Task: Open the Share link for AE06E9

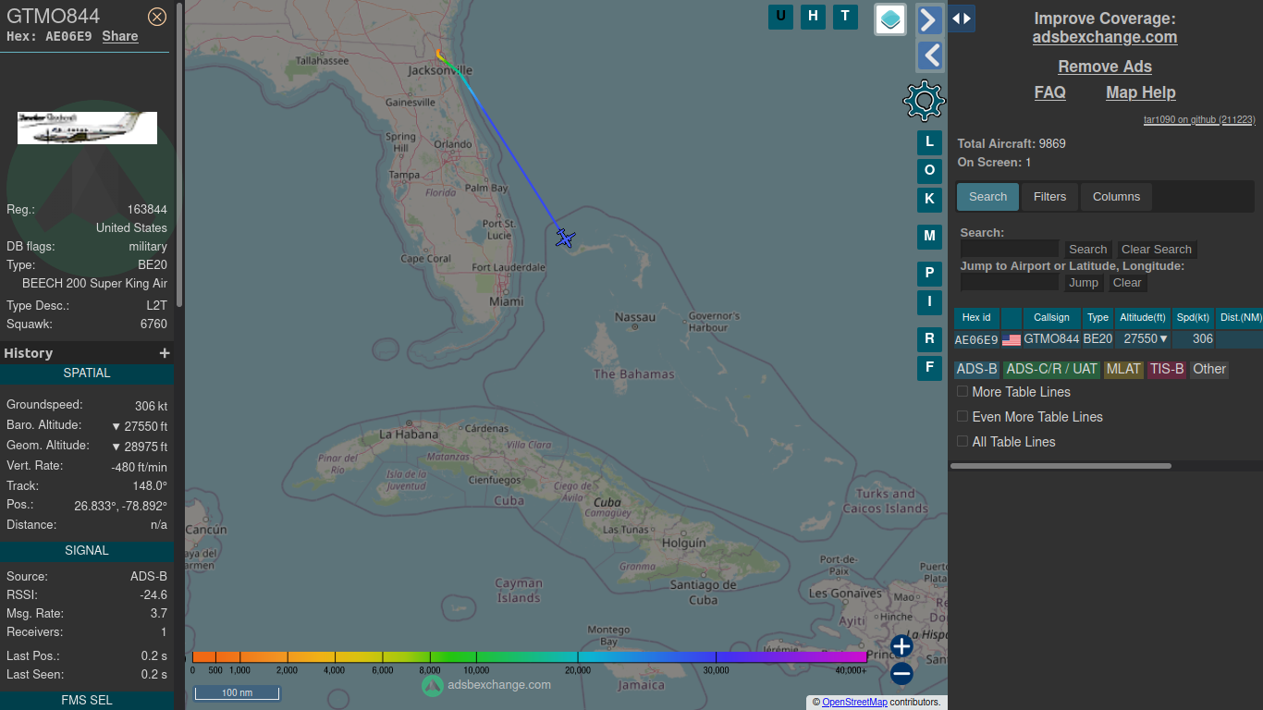Action: pos(120,36)
